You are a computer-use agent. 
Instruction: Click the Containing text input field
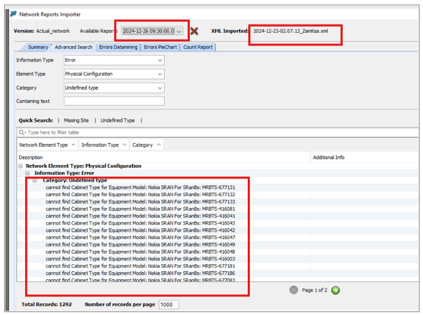click(x=114, y=101)
